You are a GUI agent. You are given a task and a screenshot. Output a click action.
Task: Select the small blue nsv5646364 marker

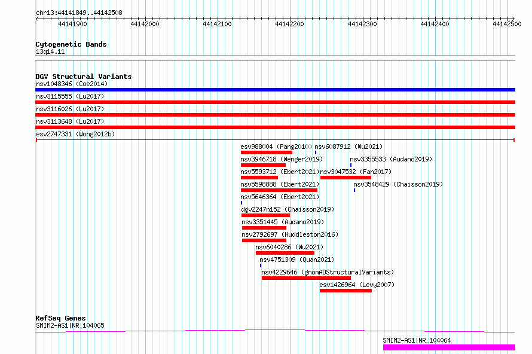[241, 203]
